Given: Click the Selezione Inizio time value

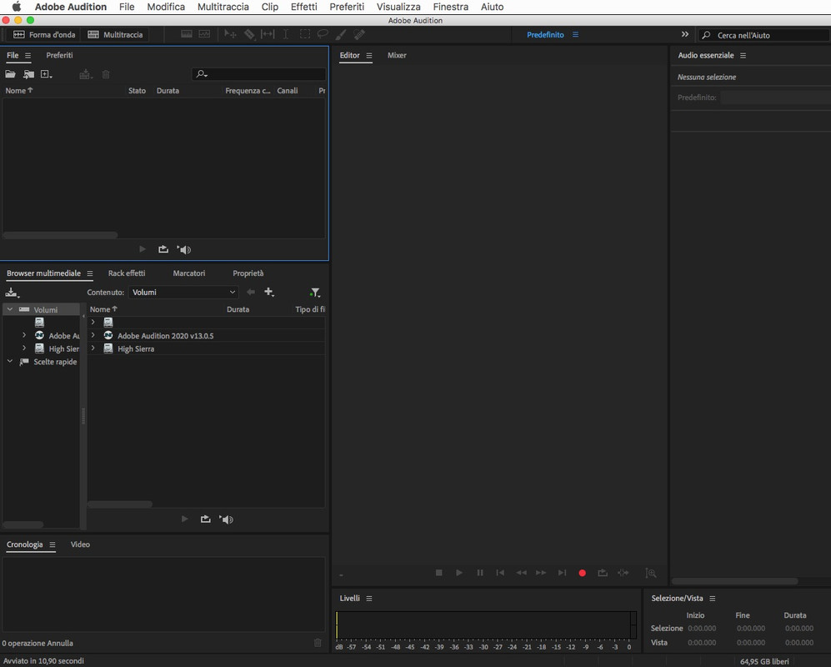Looking at the screenshot, I should pos(702,629).
